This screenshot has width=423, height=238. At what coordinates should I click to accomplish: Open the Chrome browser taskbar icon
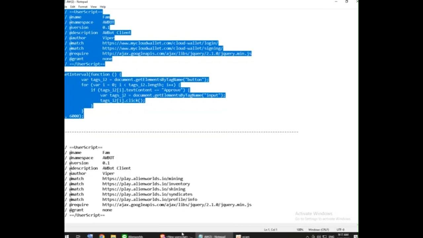point(102,236)
